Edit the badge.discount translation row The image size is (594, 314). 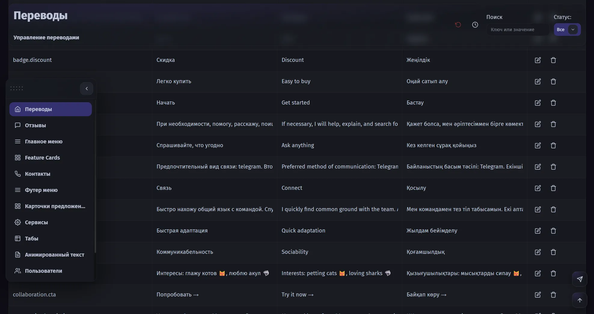pos(538,60)
